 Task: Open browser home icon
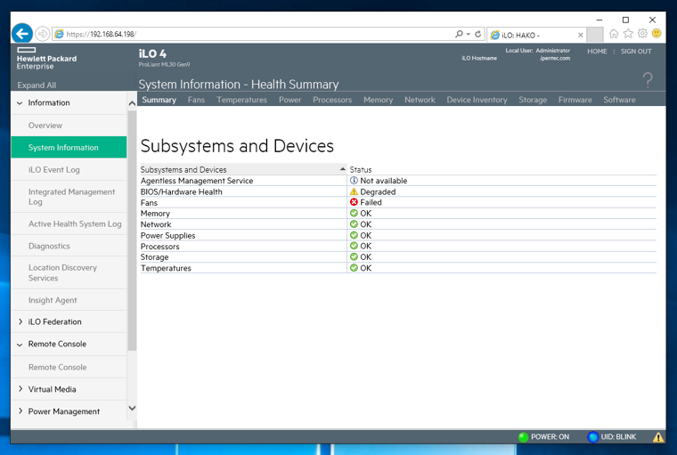(x=614, y=34)
